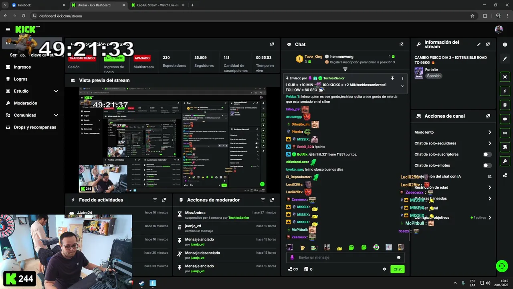Open a new browser tab

coord(192,5)
